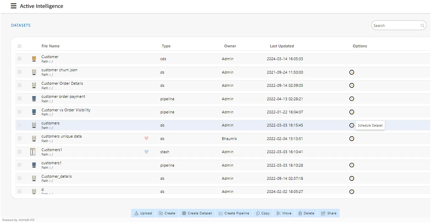This screenshot has height=223, width=431.
Task: Schedule the customers unique data dataset
Action: pos(352,139)
